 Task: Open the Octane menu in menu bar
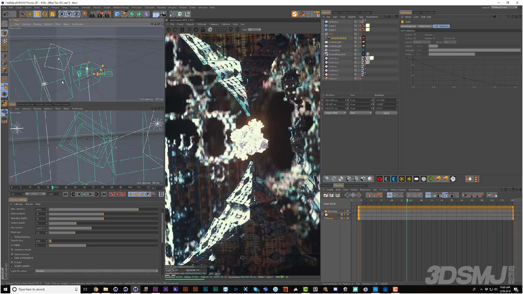183,7
